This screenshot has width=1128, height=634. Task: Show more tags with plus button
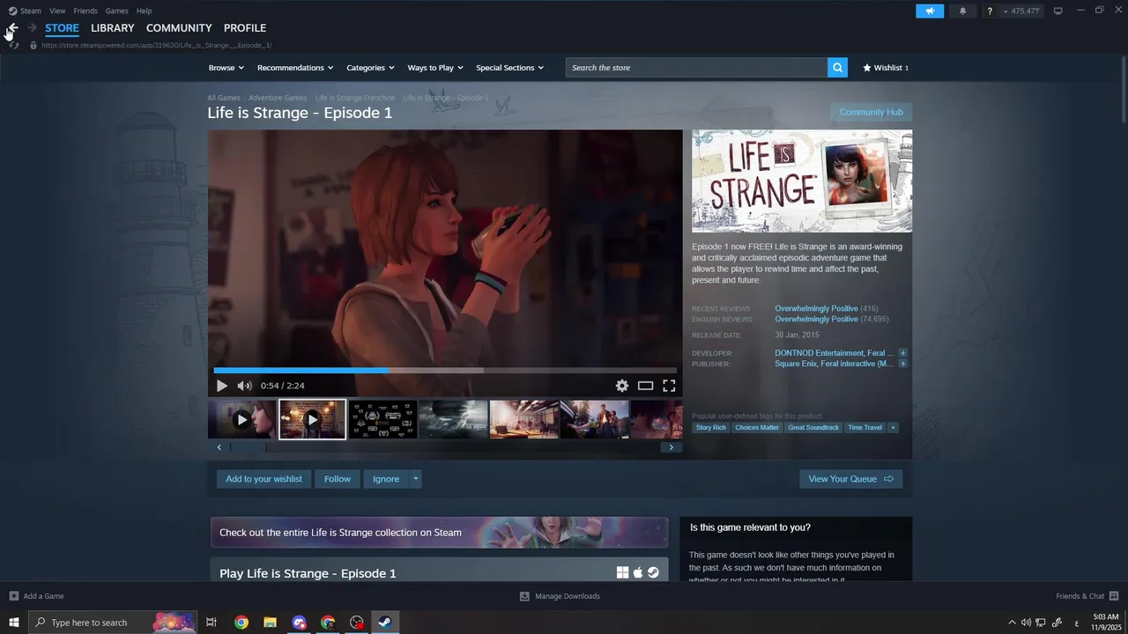pos(893,428)
